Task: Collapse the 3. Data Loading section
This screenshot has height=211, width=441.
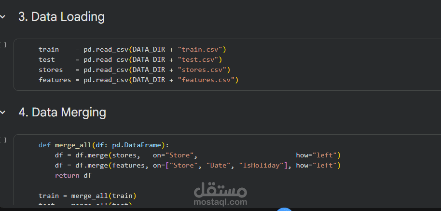Action: [x=2, y=17]
